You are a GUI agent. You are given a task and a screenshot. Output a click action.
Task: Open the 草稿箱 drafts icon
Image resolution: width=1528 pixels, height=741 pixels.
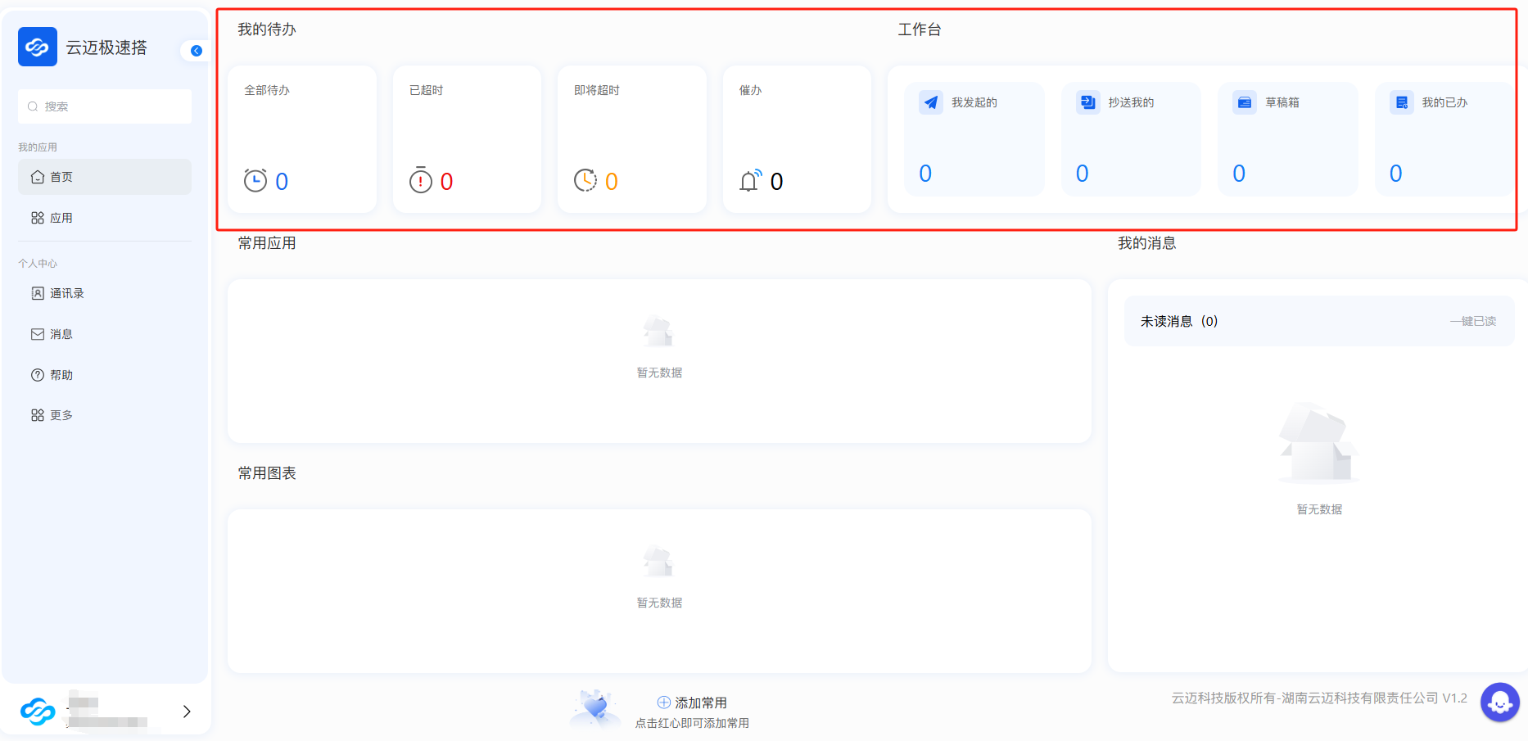click(1245, 102)
